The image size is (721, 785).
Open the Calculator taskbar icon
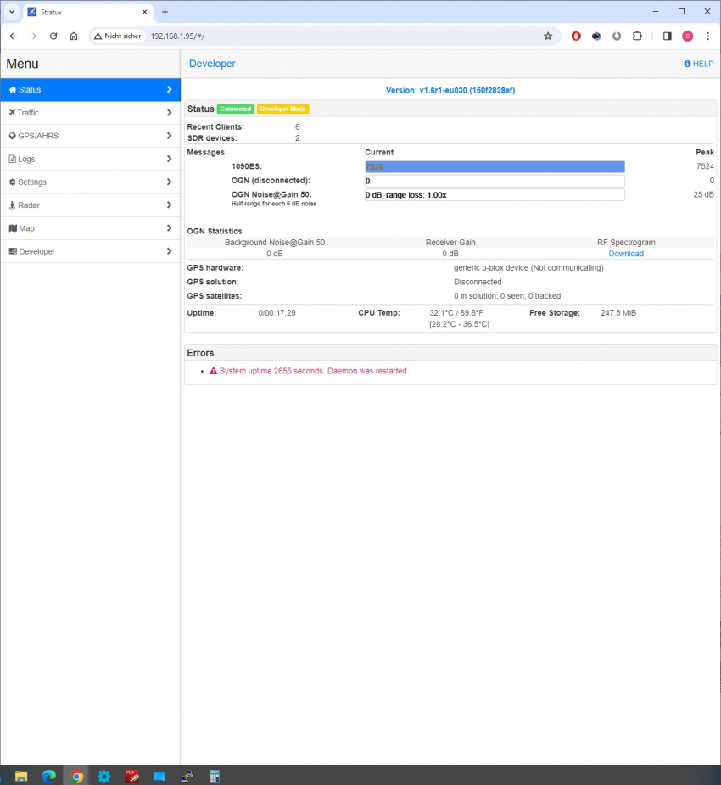214,777
